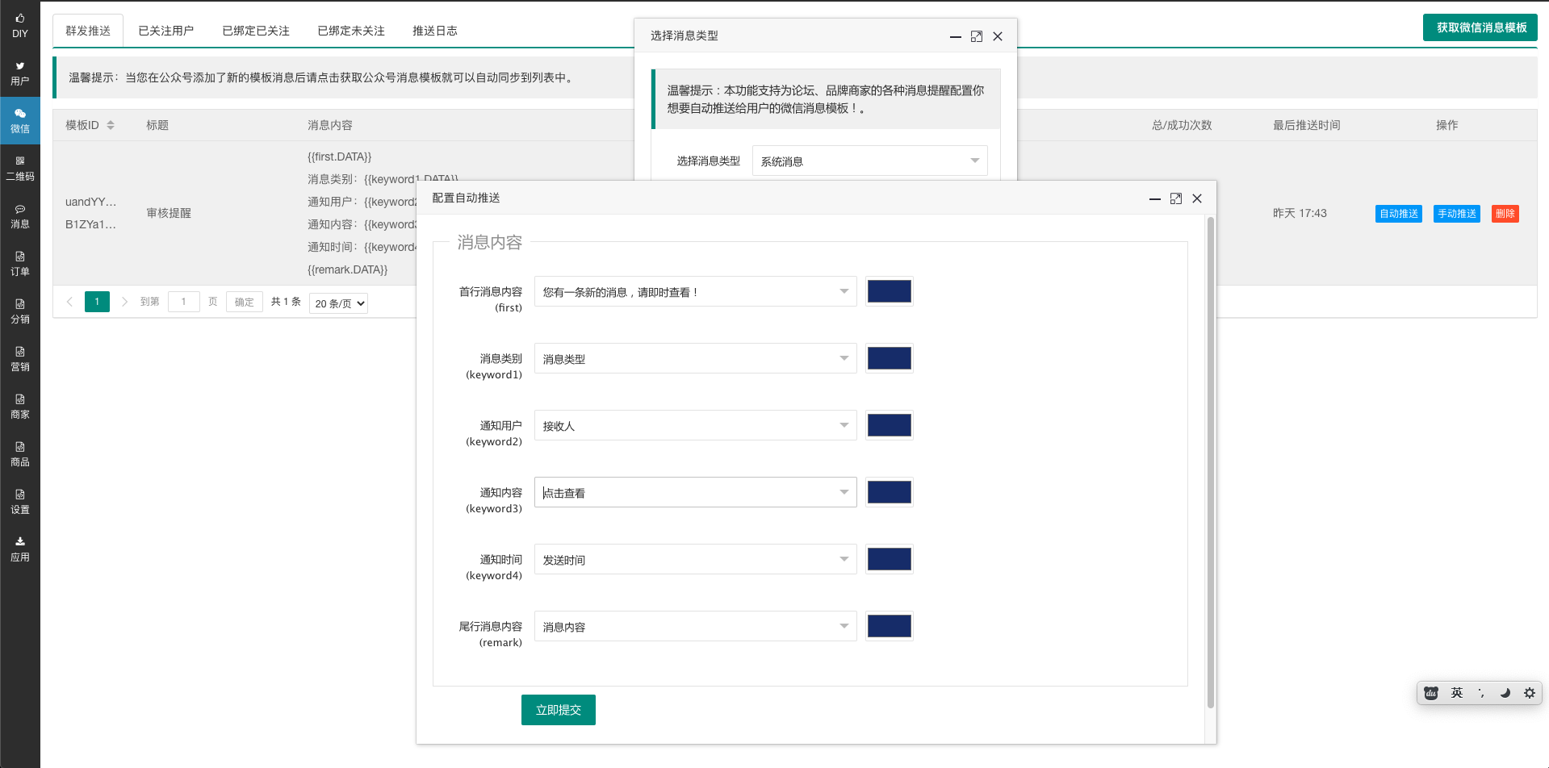Submit the form with 立即提交

pos(559,710)
